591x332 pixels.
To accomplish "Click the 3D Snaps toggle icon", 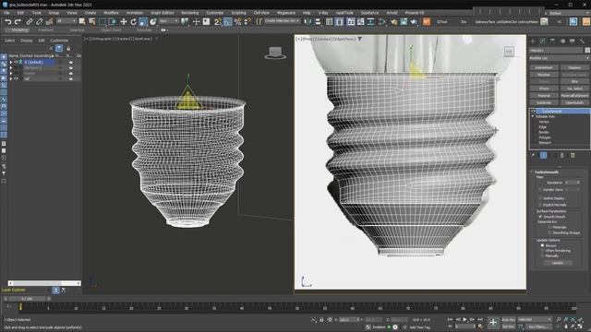I will click(218, 22).
